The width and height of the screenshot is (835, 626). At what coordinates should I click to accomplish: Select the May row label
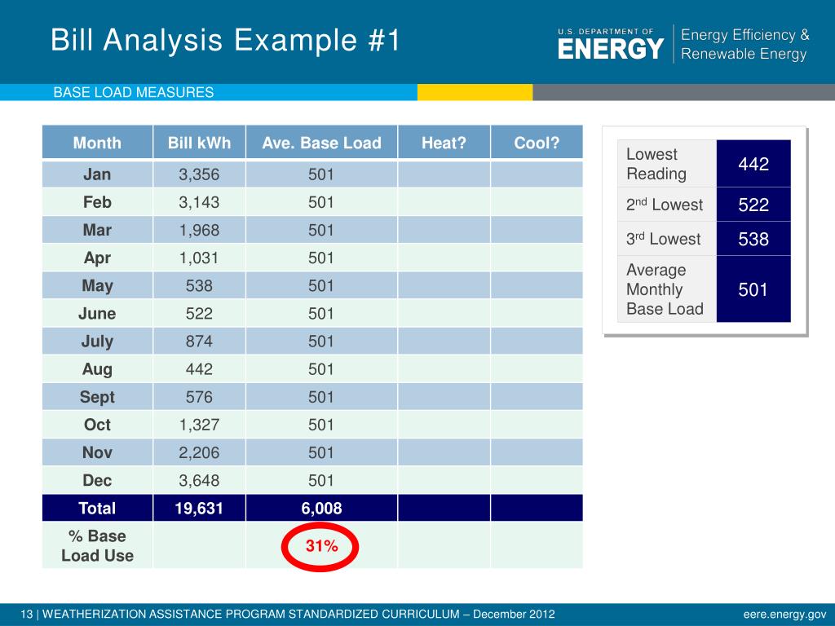97,286
